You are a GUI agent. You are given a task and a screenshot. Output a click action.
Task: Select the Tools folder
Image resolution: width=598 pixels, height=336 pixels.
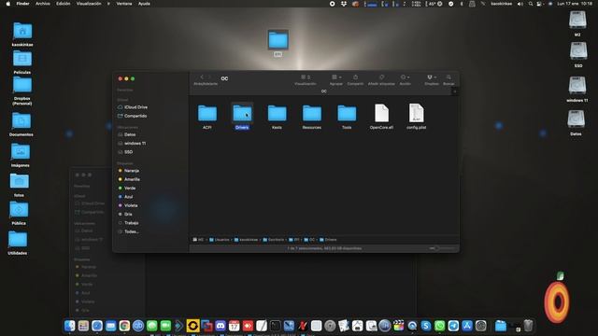347,114
